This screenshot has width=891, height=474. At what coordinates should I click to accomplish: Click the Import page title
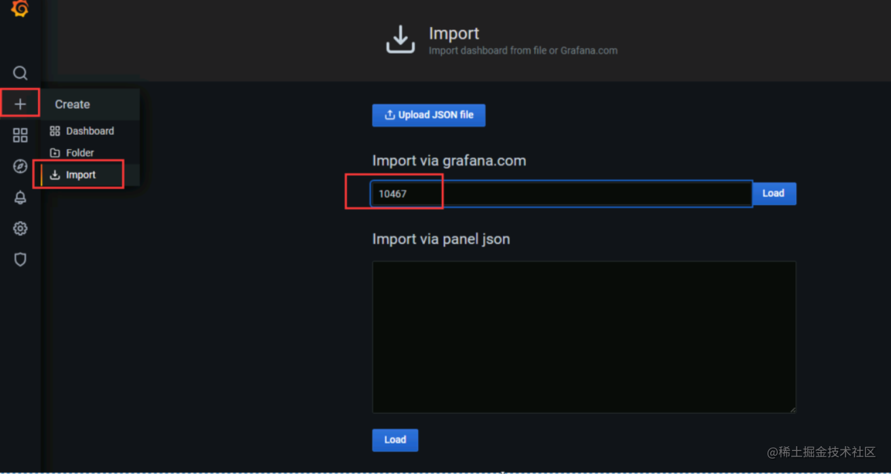pos(453,33)
